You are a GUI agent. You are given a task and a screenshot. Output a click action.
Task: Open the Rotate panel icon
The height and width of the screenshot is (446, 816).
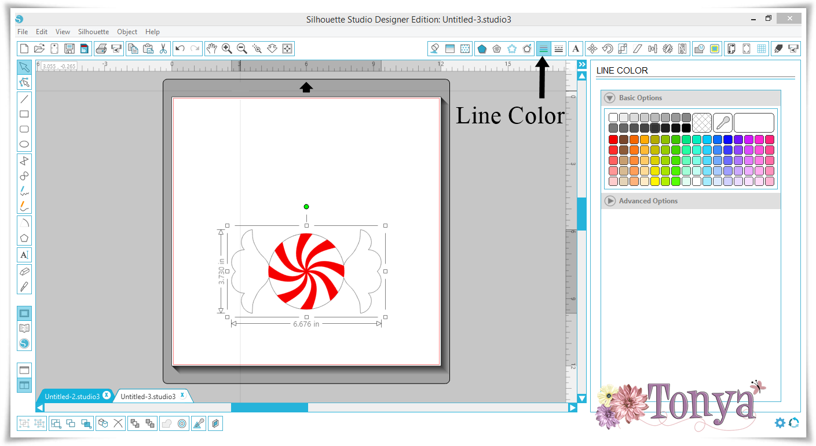[x=608, y=49]
